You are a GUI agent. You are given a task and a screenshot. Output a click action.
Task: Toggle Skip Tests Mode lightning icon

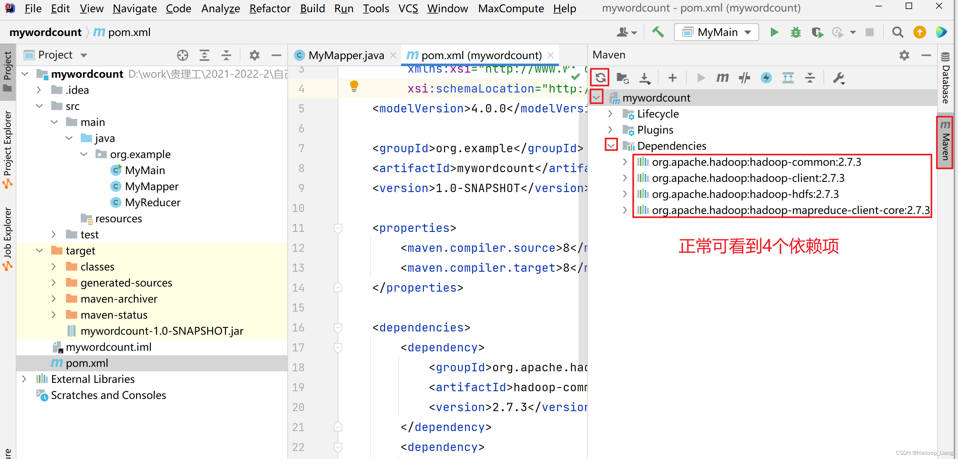click(766, 78)
